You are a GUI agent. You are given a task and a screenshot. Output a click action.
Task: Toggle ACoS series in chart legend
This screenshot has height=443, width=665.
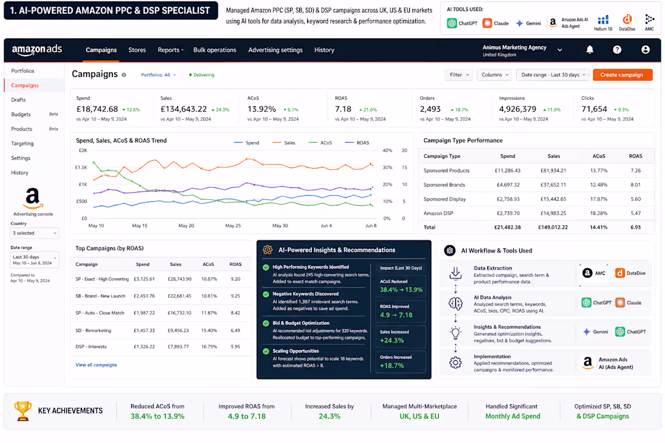[320, 143]
